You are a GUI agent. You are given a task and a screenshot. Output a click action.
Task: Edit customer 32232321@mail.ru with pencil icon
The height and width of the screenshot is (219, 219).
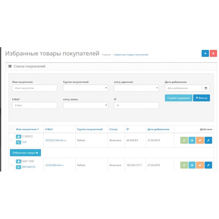(208, 140)
